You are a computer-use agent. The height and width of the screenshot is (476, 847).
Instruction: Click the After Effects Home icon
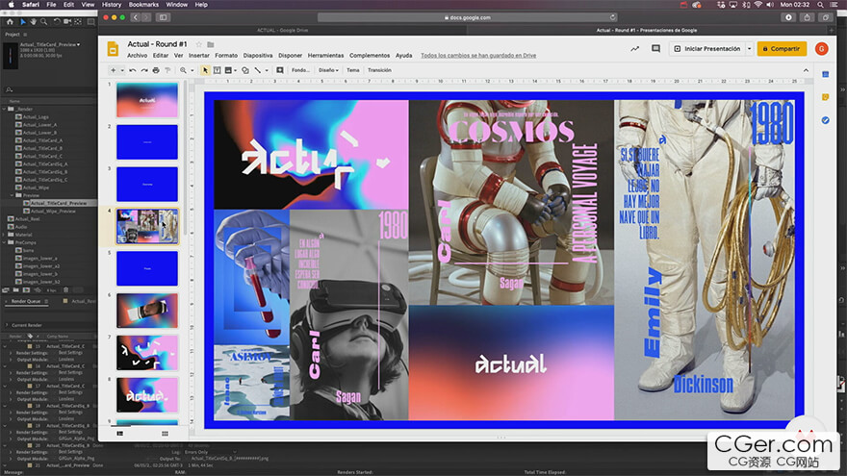(x=10, y=22)
